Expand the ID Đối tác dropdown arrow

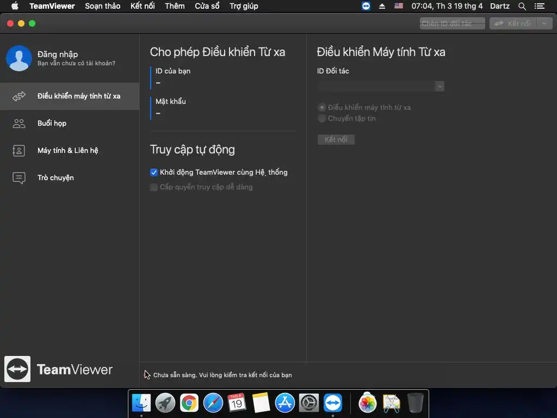click(x=440, y=87)
